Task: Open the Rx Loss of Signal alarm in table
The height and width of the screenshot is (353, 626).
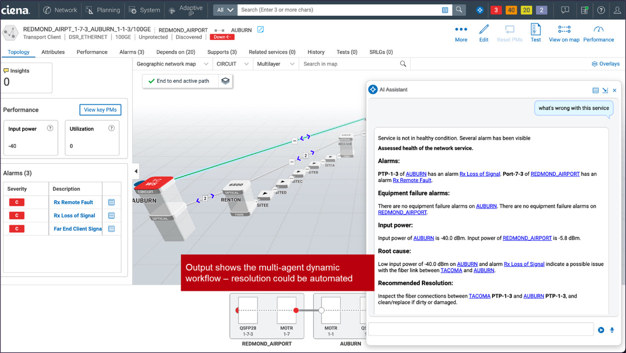Action: pyautogui.click(x=74, y=216)
